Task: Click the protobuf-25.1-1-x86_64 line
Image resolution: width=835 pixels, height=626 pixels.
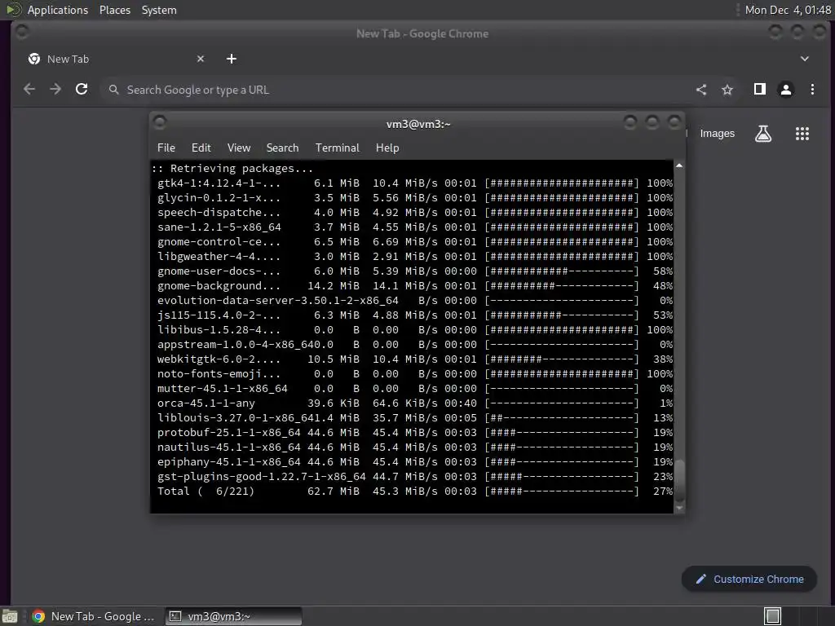Action: [x=415, y=433]
